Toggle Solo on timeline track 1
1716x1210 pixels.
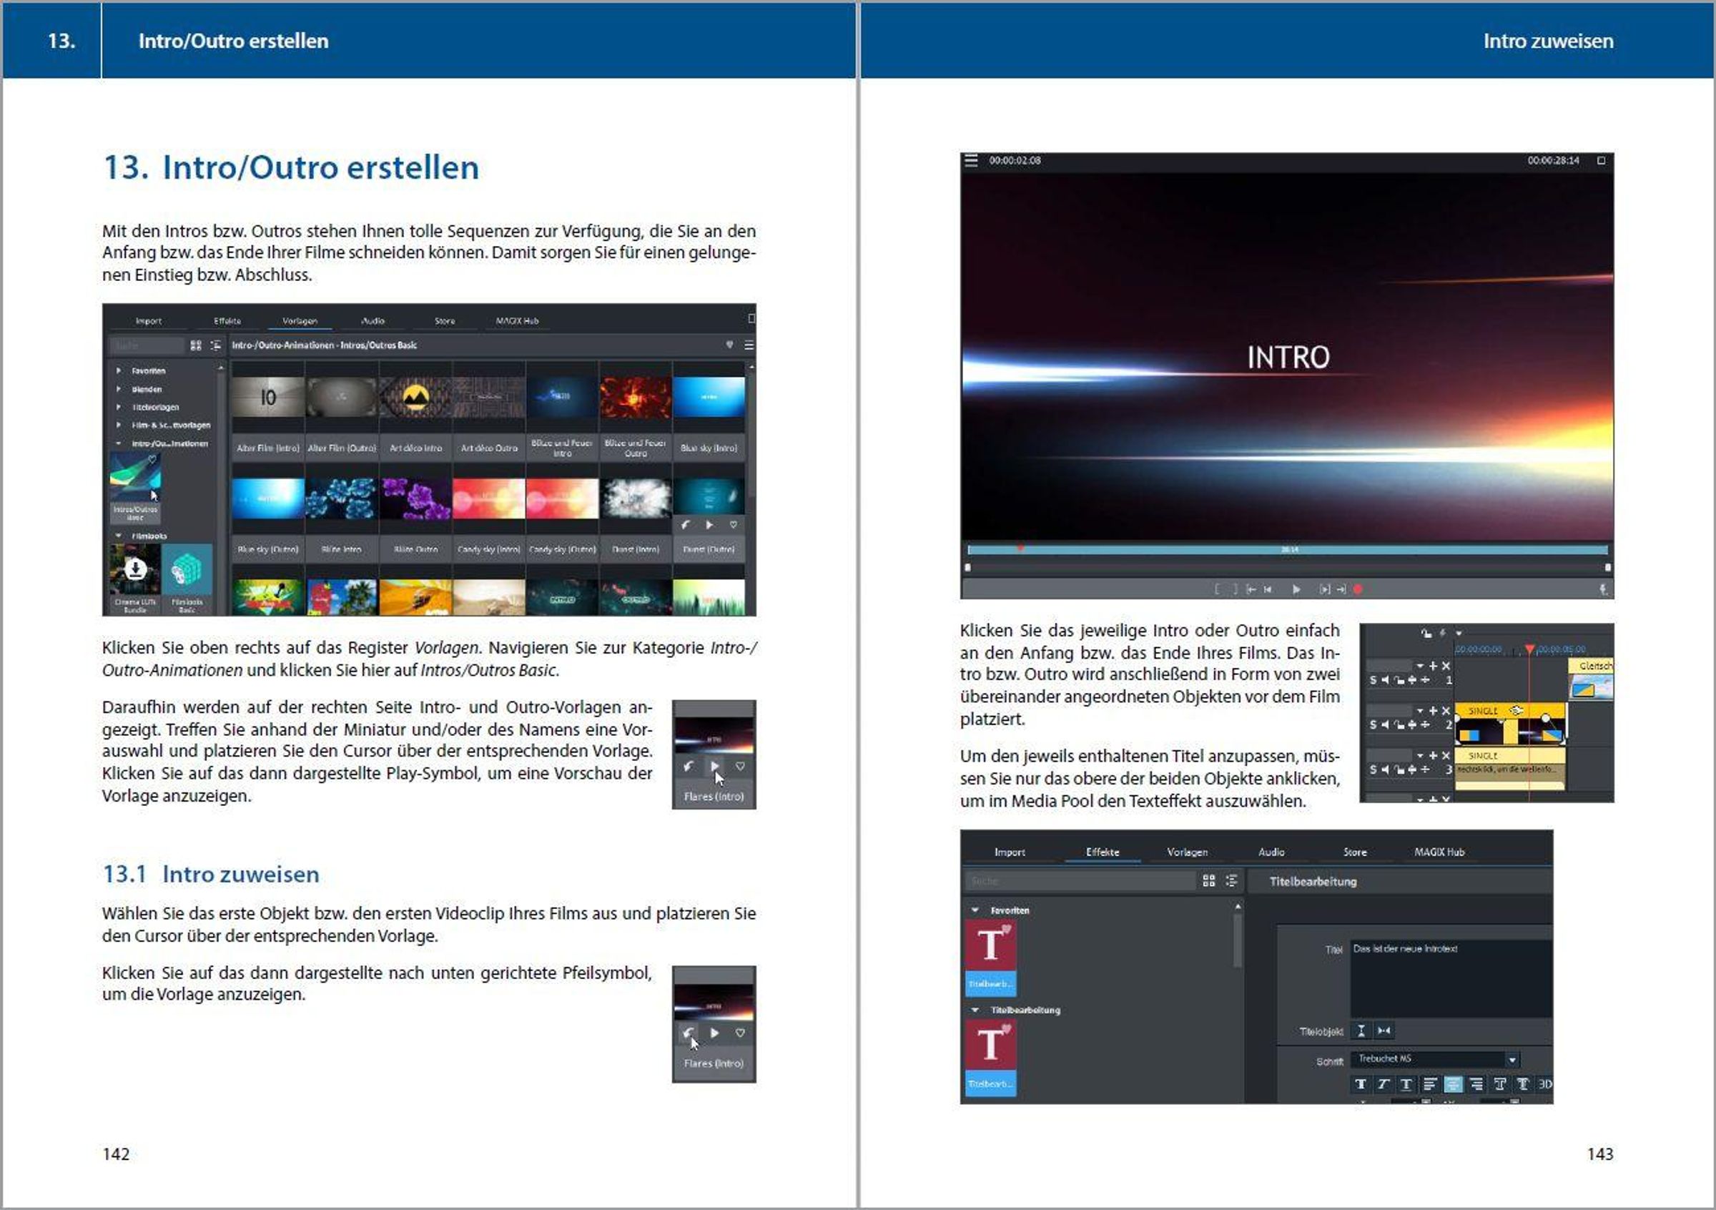point(1373,680)
